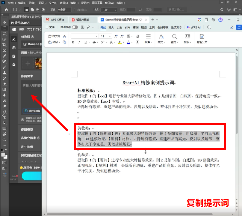Select the Zoom tool in Photoshop toolbar
The width and height of the screenshot is (242, 216).
4,139
